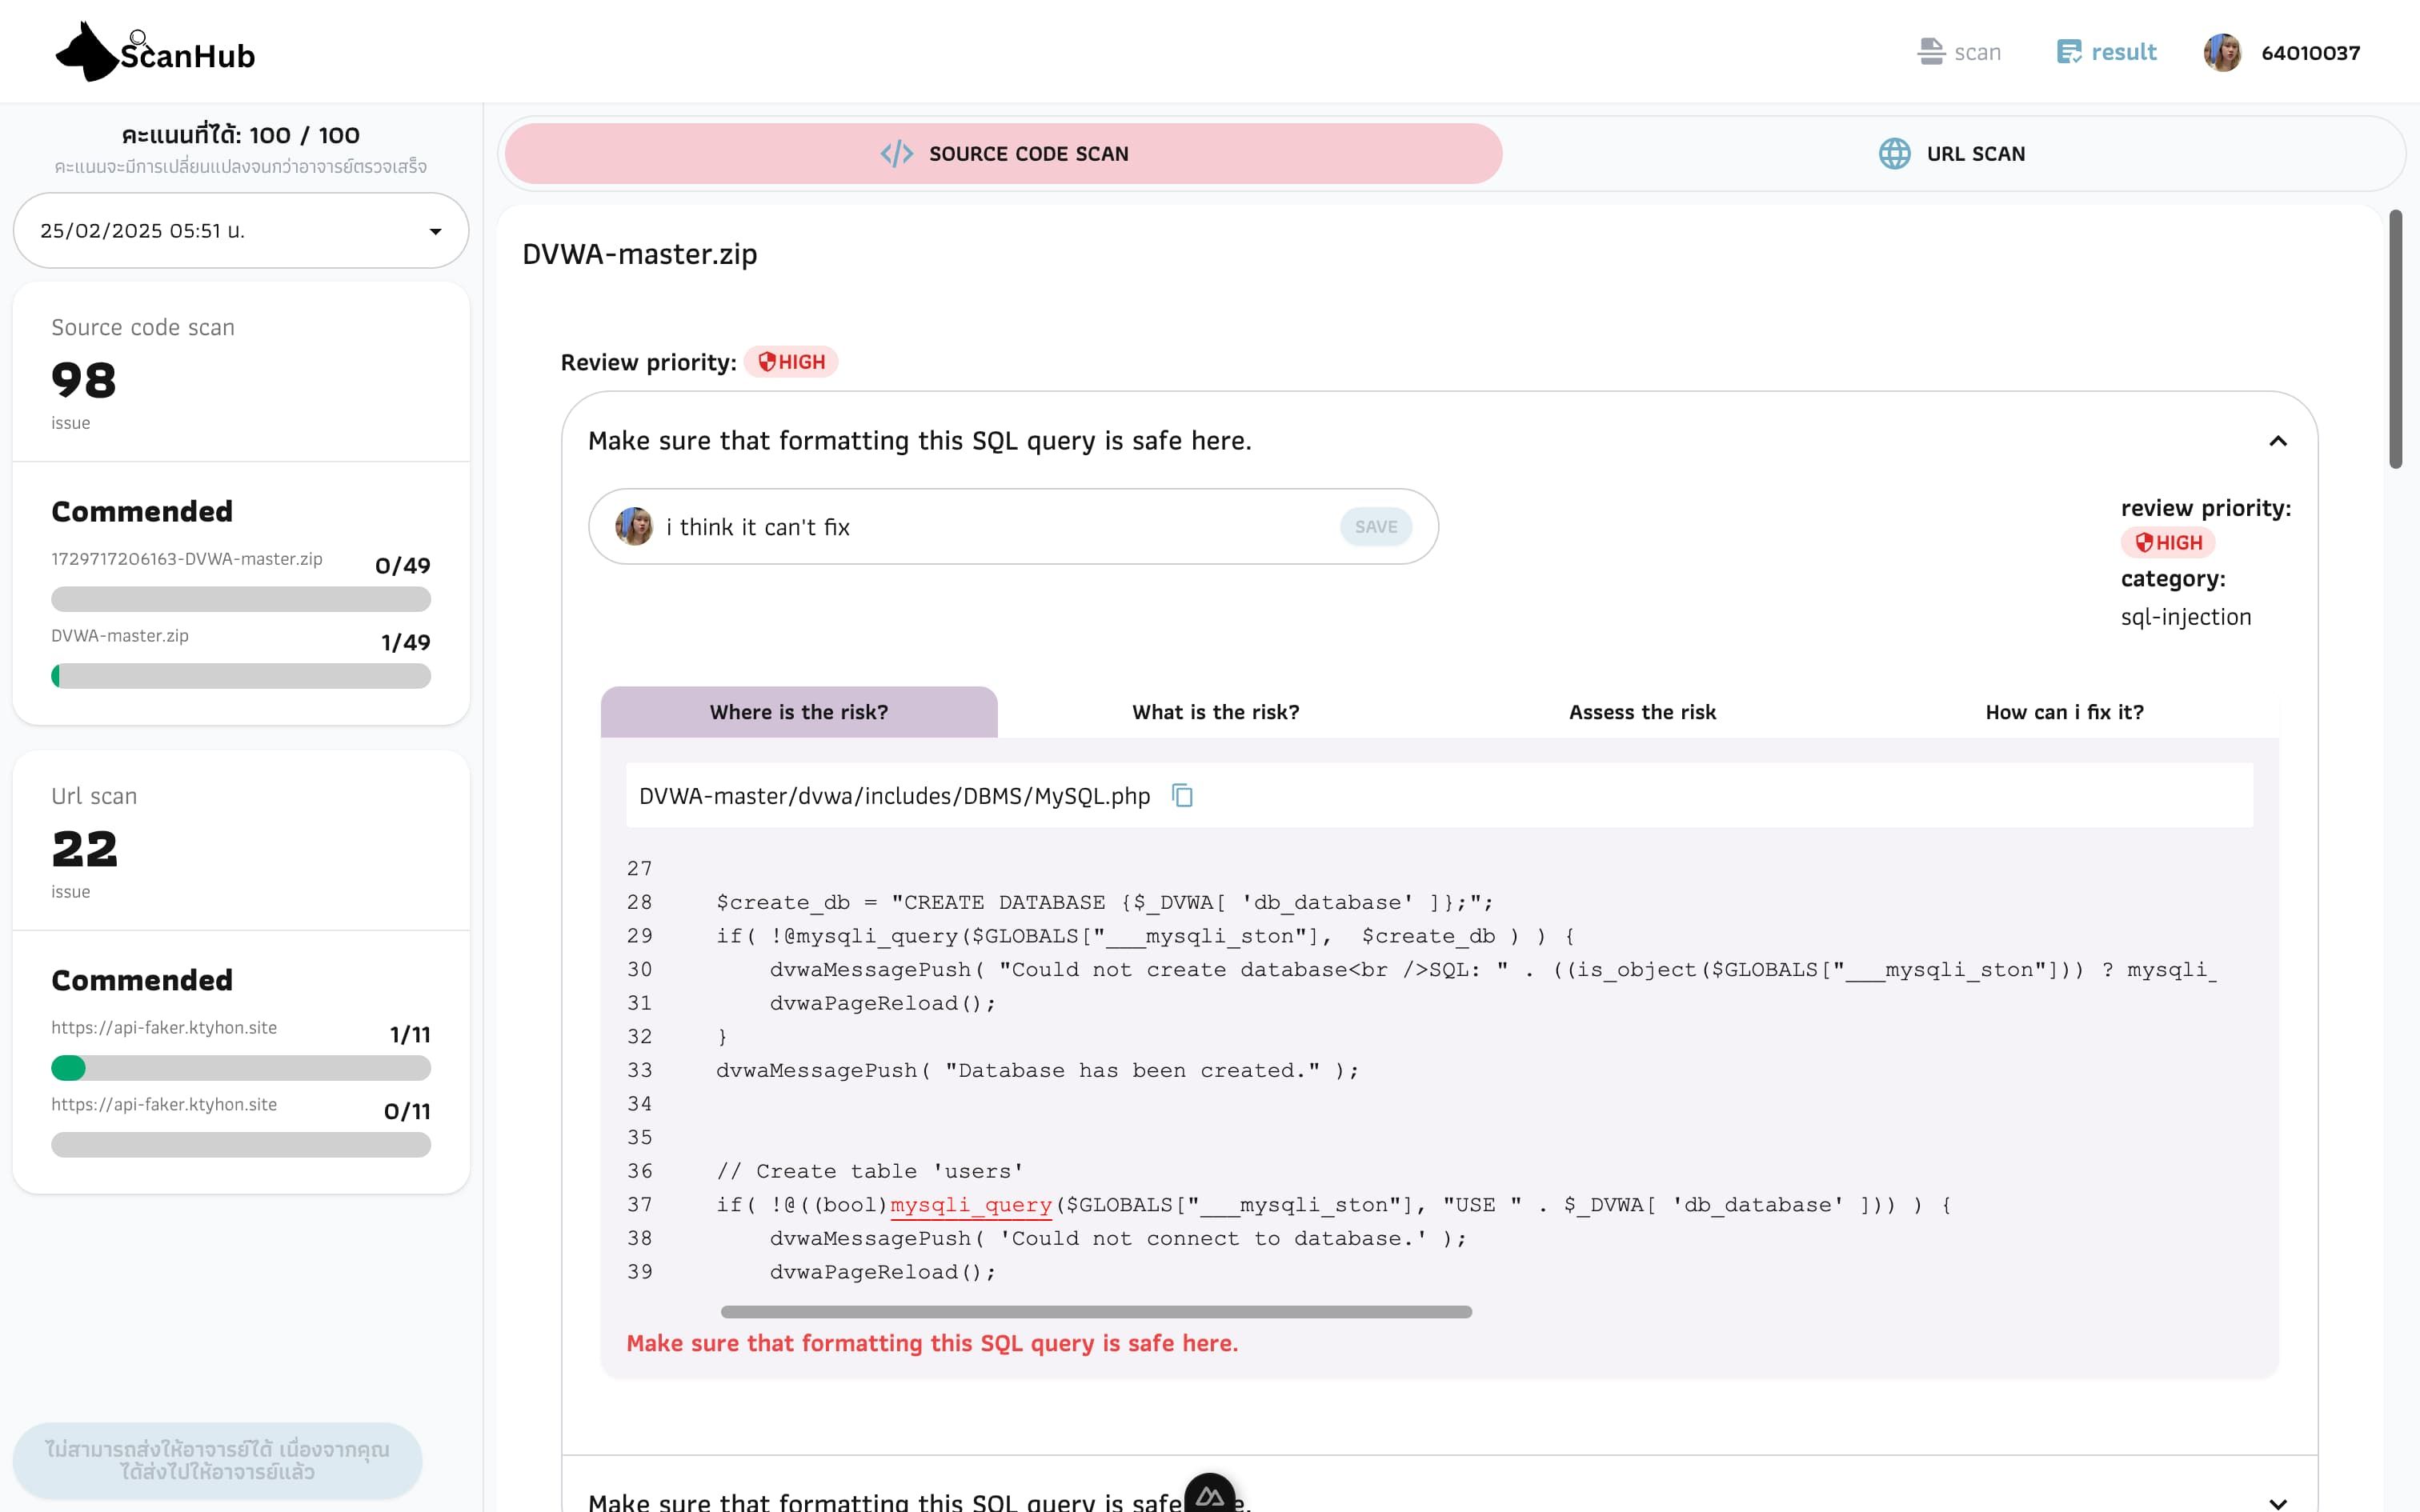The image size is (2420, 1512).
Task: Click the 1/11 count
Action: pos(410,1035)
